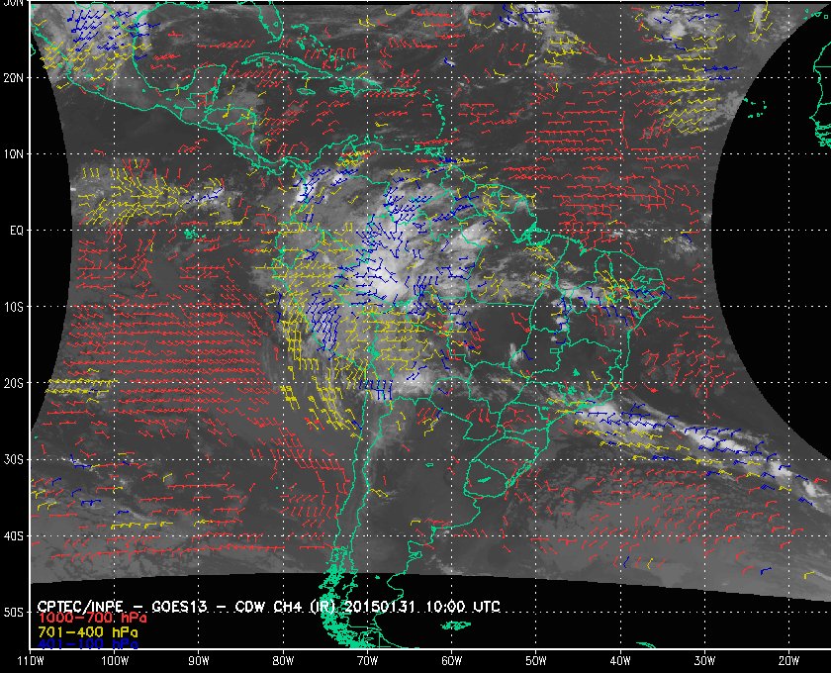This screenshot has height=673, width=831.
Task: Select the 30S latitude label
Action: point(14,459)
